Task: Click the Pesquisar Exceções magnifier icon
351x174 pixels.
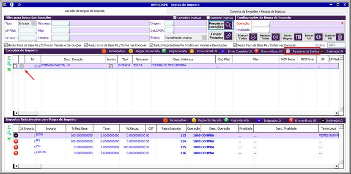Action: (228, 25)
